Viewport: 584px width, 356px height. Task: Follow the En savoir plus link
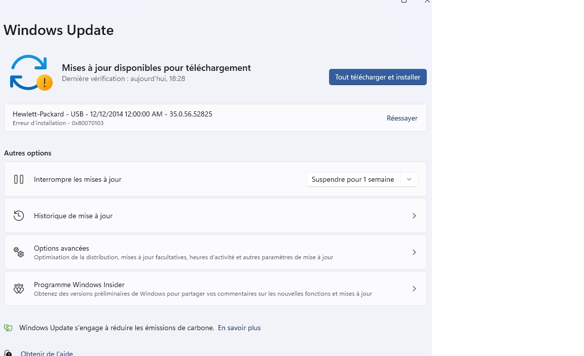pos(239,328)
